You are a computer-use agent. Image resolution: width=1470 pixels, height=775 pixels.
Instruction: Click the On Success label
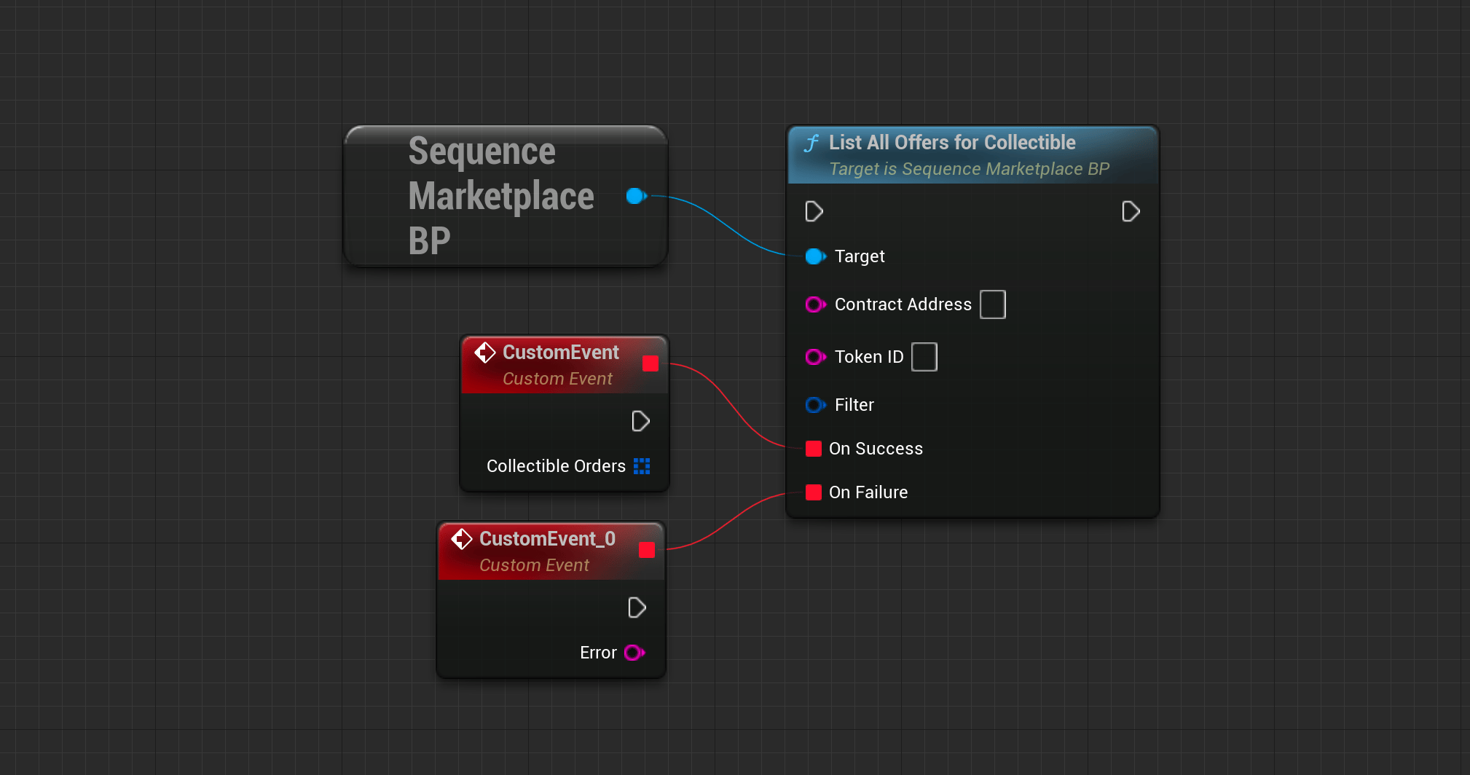876,449
